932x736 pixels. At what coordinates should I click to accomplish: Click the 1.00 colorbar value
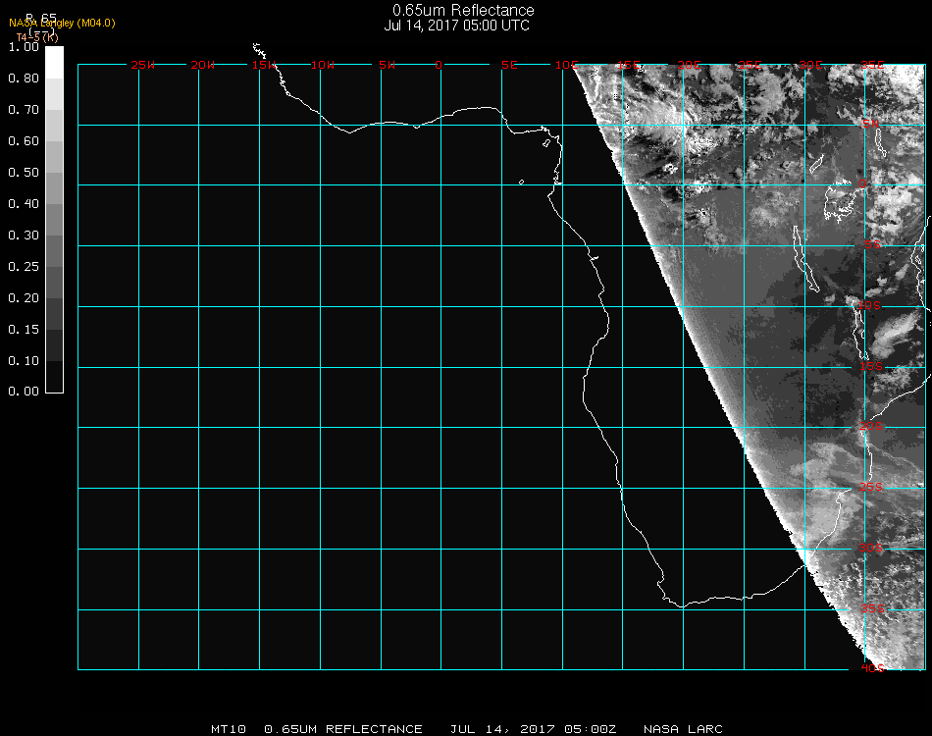[24, 47]
